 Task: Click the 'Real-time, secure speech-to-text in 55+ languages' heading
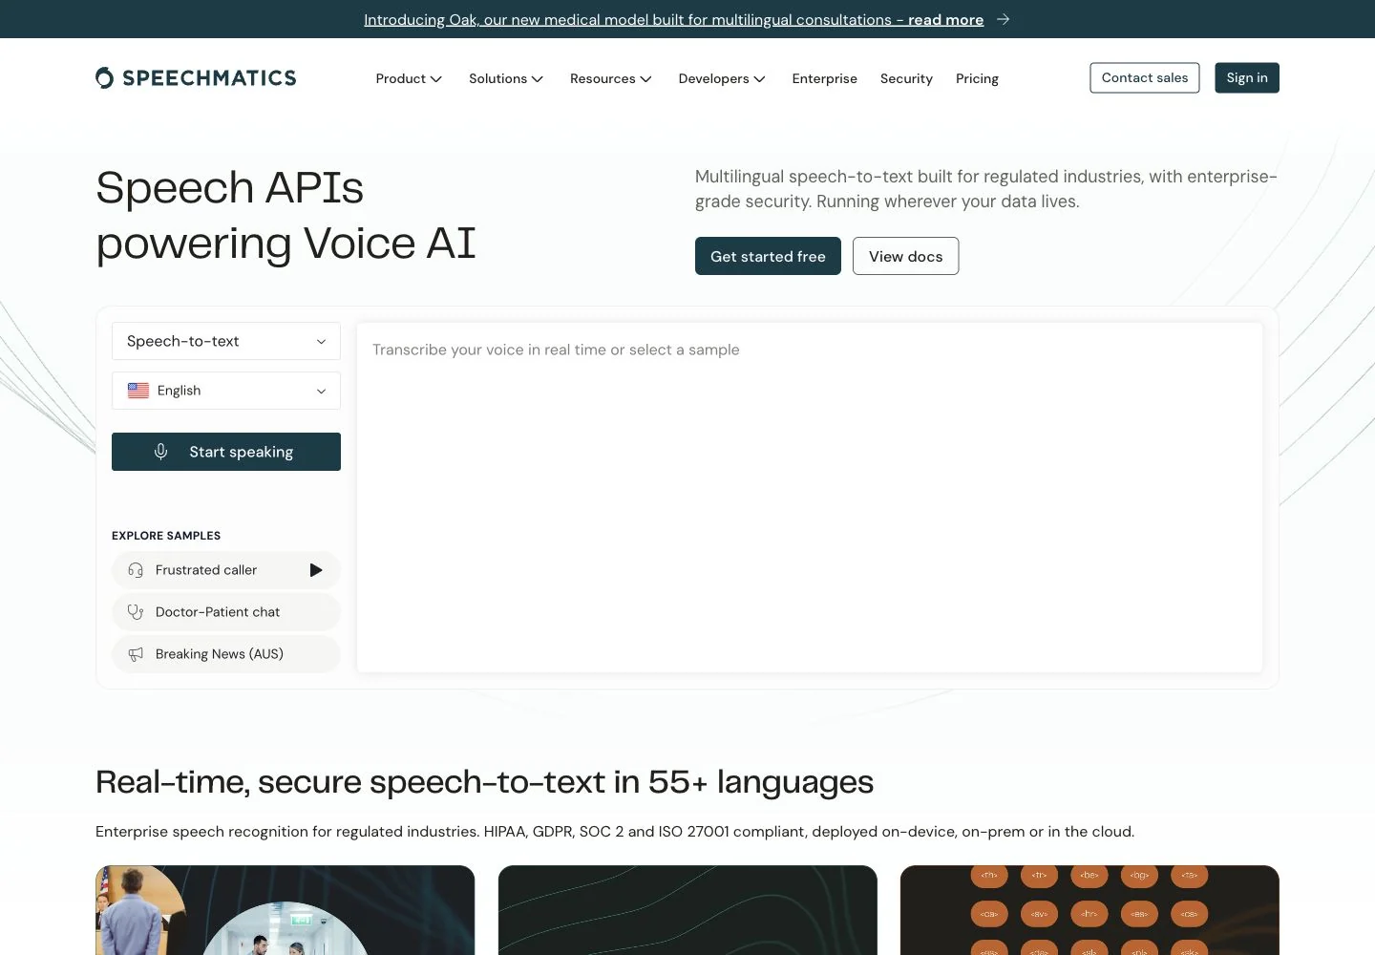pyautogui.click(x=484, y=782)
